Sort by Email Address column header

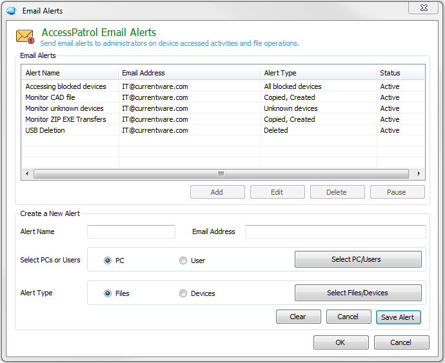(190, 73)
